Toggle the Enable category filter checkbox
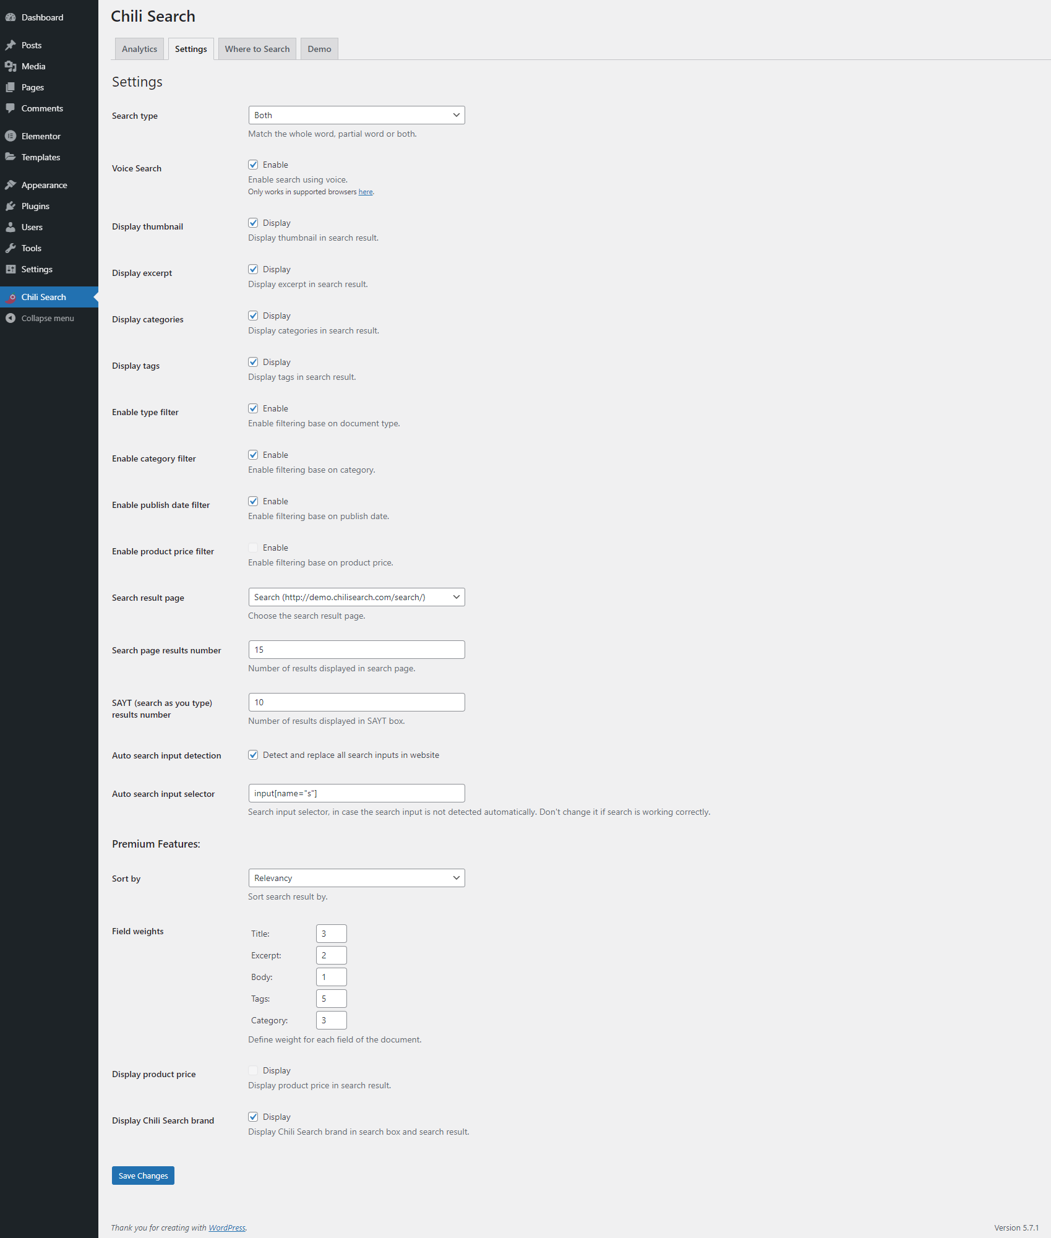The width and height of the screenshot is (1051, 1238). tap(253, 455)
